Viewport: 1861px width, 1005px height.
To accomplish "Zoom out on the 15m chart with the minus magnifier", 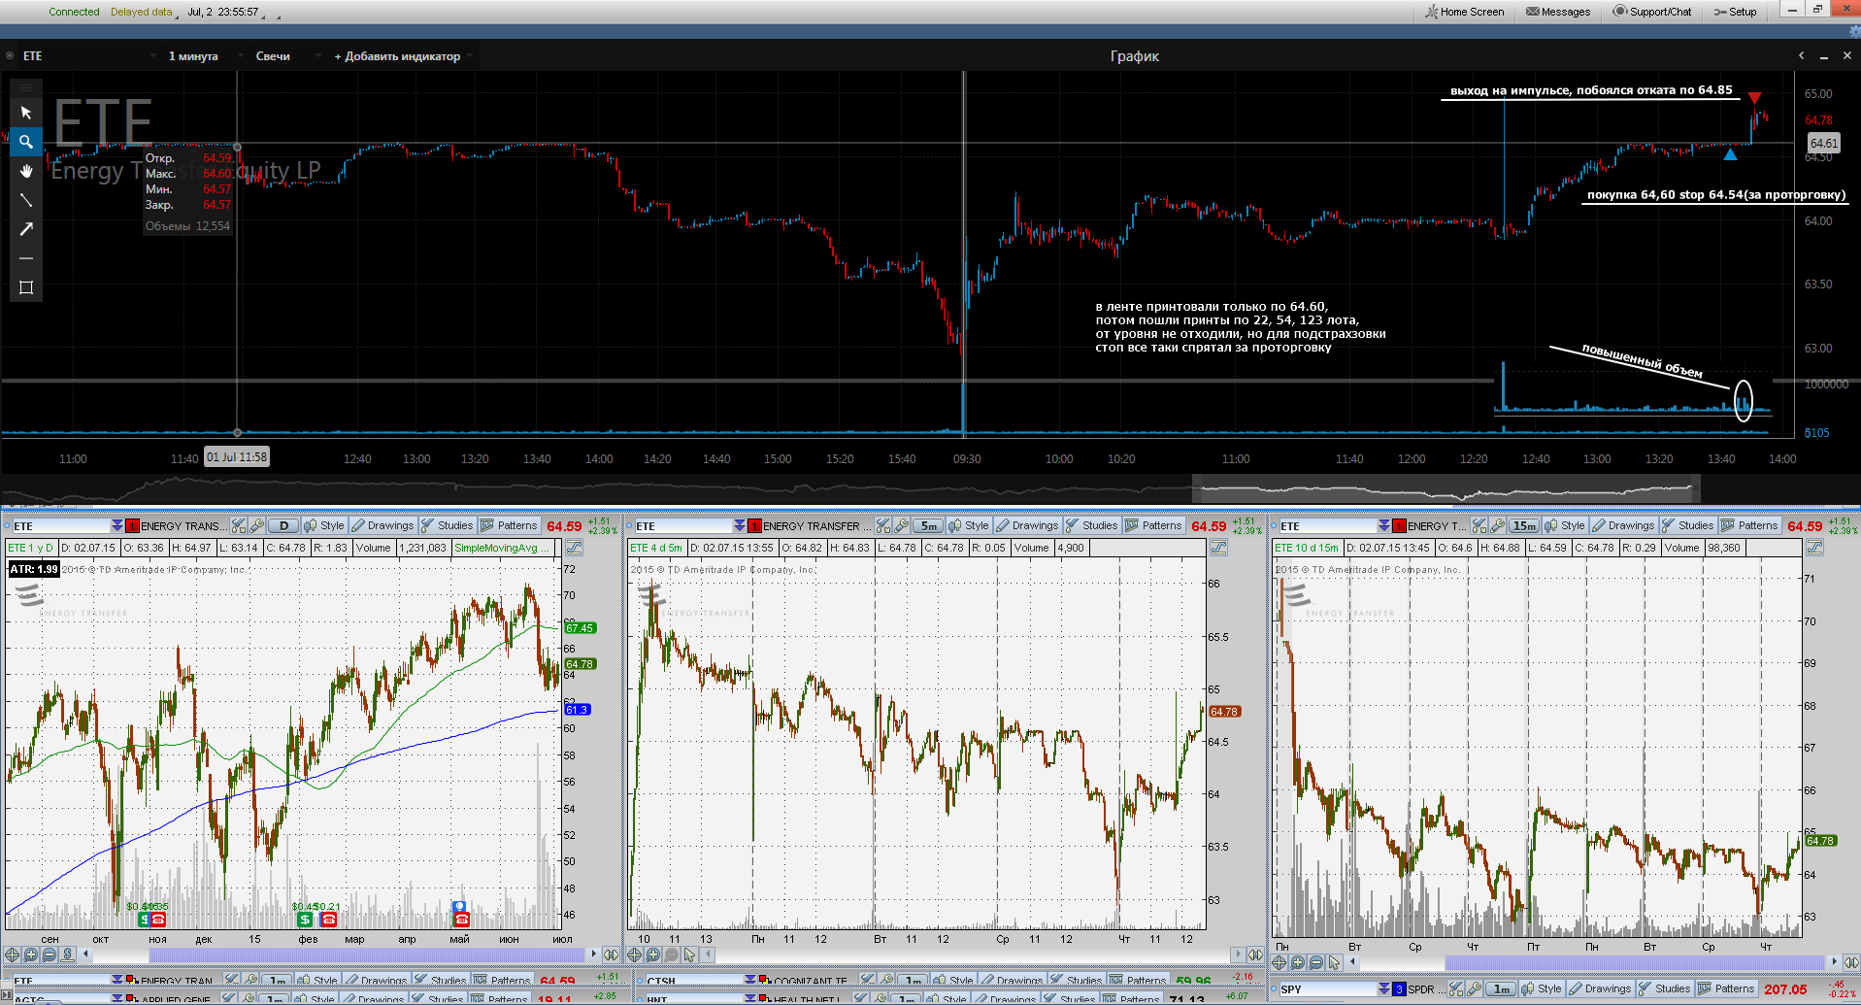I will [x=1316, y=962].
